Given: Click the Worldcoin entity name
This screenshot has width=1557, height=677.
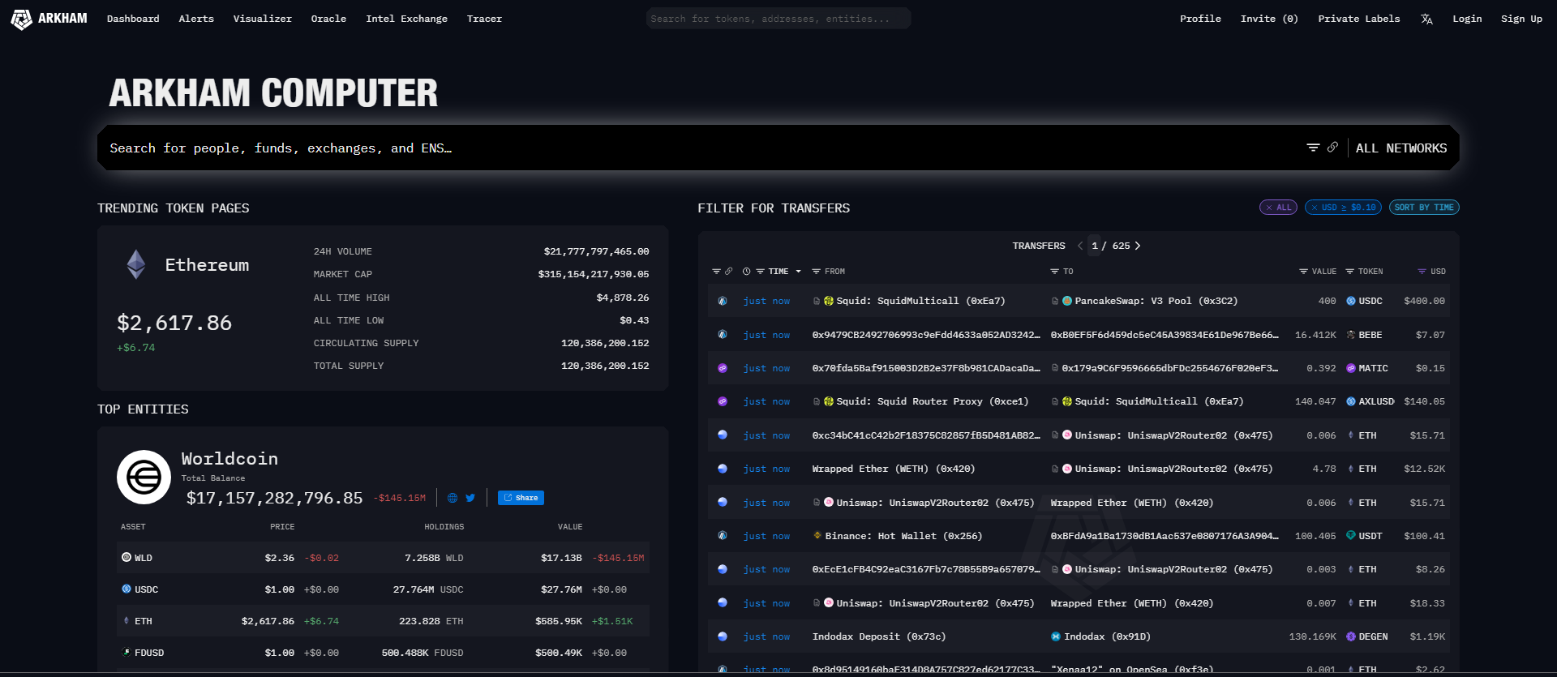Looking at the screenshot, I should 229,459.
